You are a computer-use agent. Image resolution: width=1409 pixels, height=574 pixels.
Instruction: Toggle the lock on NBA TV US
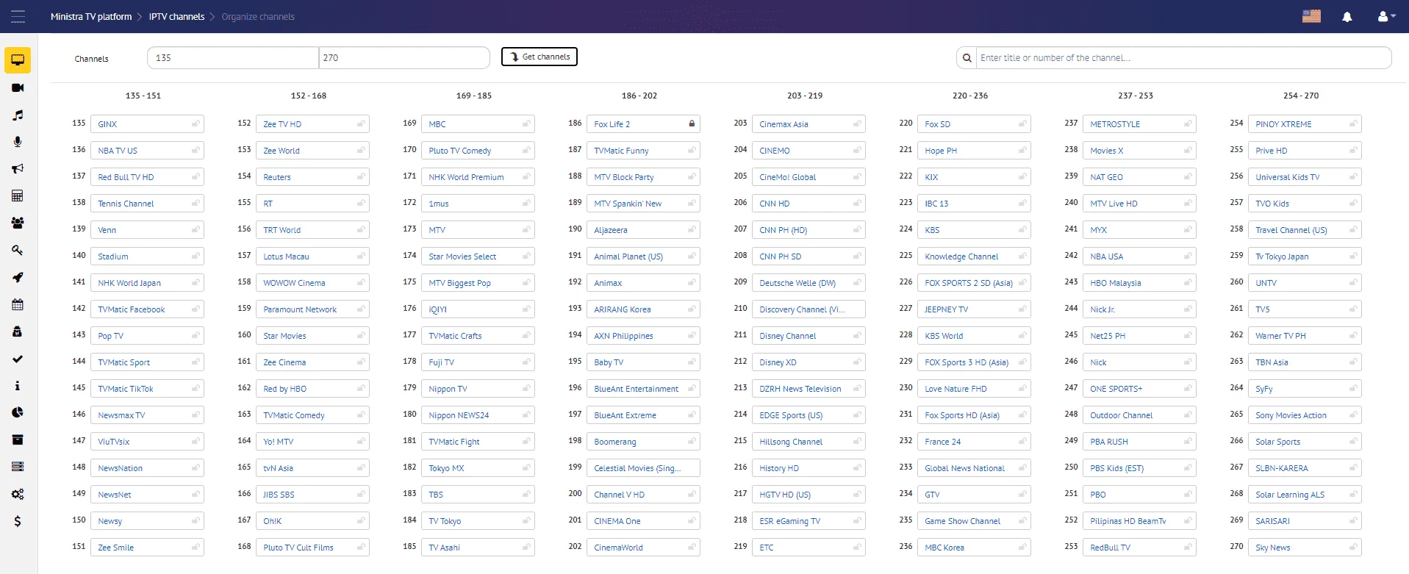pos(196,150)
